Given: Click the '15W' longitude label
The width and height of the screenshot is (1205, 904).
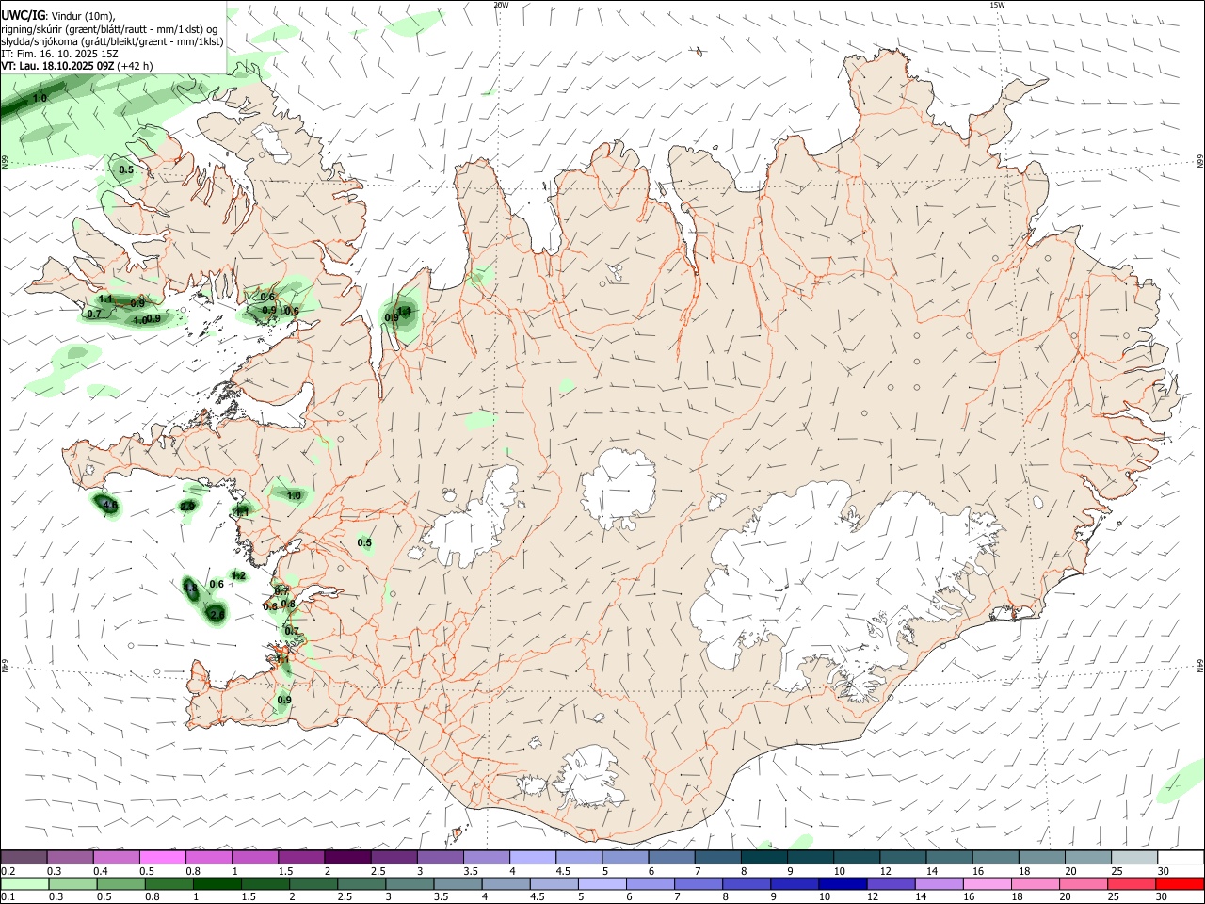Looking at the screenshot, I should click(x=998, y=5).
